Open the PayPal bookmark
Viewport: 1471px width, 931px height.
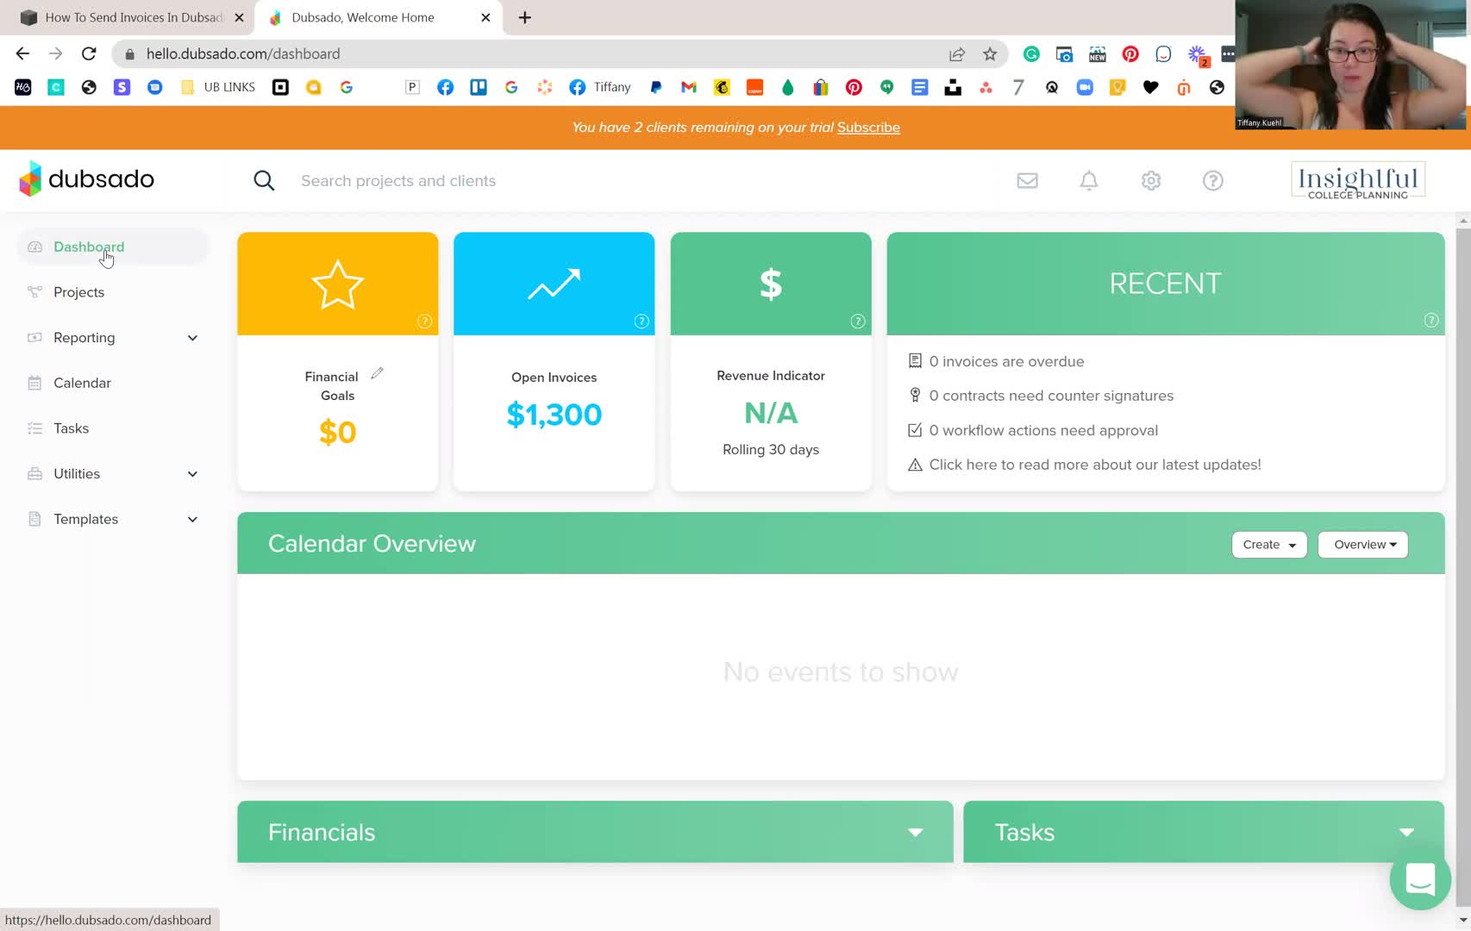point(656,87)
